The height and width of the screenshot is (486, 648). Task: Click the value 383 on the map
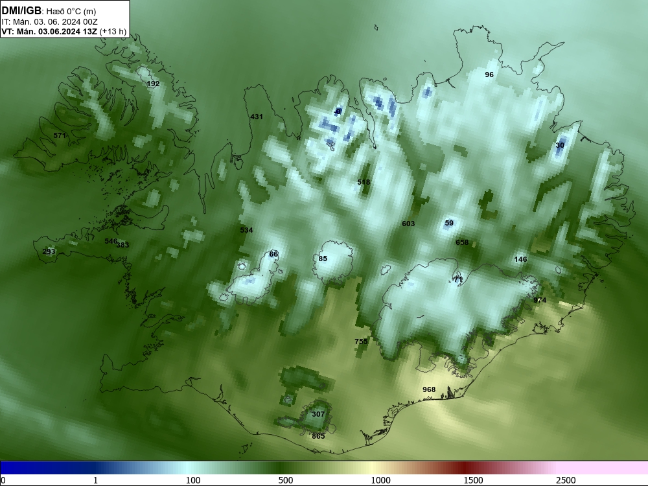pos(123,245)
